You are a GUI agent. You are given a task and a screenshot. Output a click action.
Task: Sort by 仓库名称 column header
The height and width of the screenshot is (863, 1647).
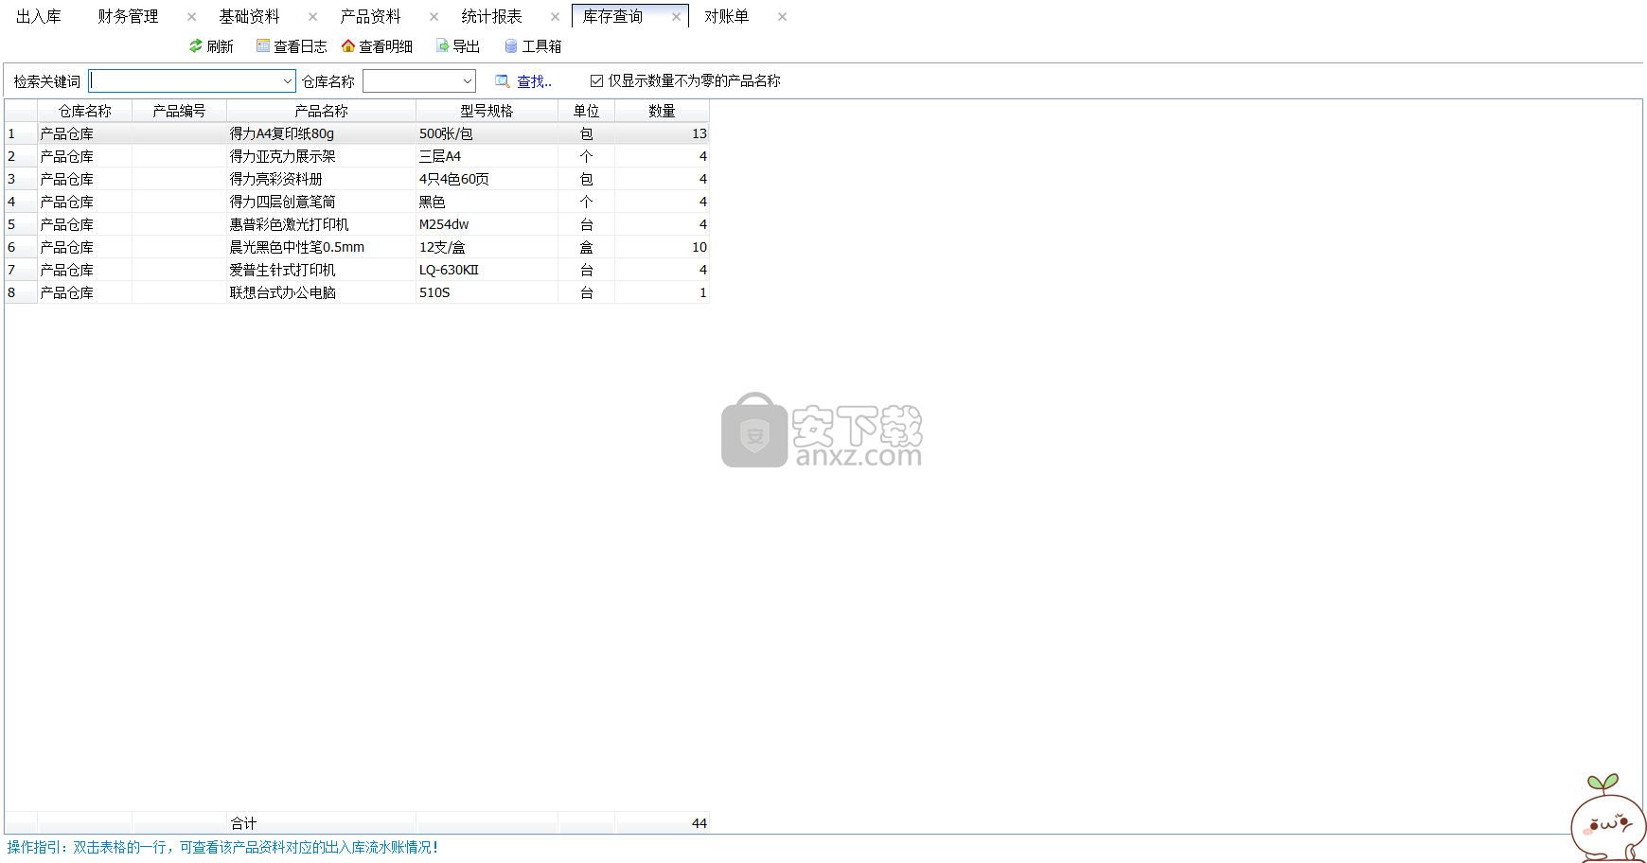(x=85, y=111)
